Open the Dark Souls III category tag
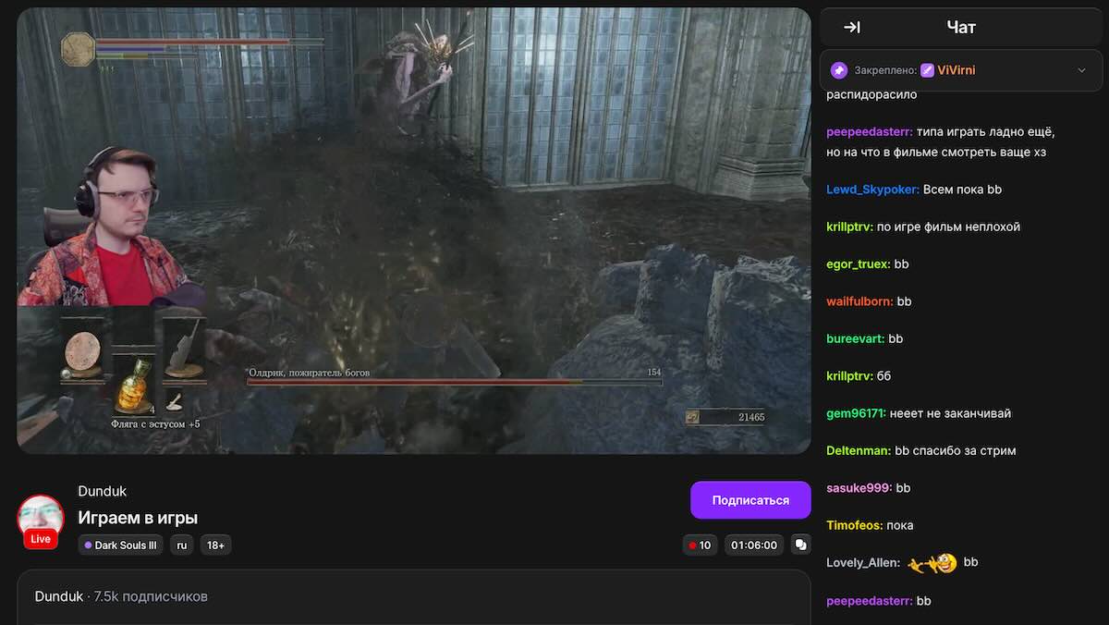The width and height of the screenshot is (1109, 625). point(120,545)
